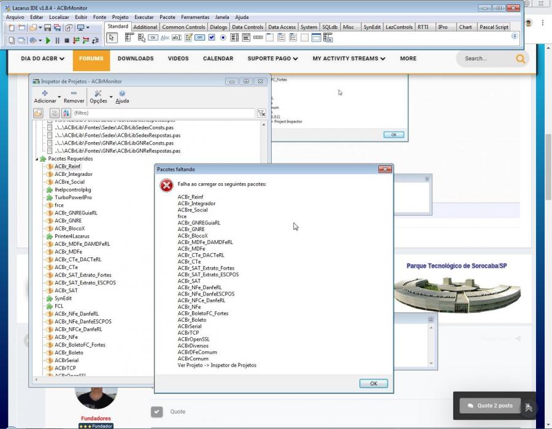The image size is (552, 429).
Task: Clear the filter in Project Inspector
Action: tap(261, 113)
